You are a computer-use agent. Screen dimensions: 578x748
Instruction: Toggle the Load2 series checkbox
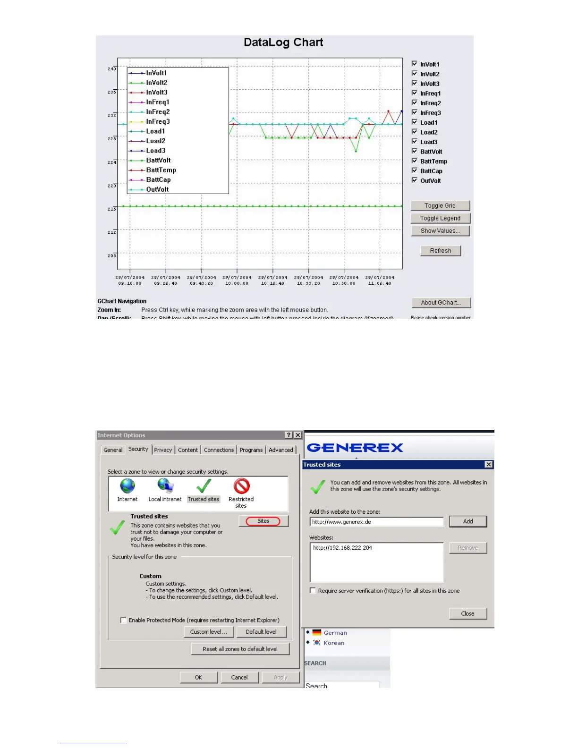[x=415, y=132]
